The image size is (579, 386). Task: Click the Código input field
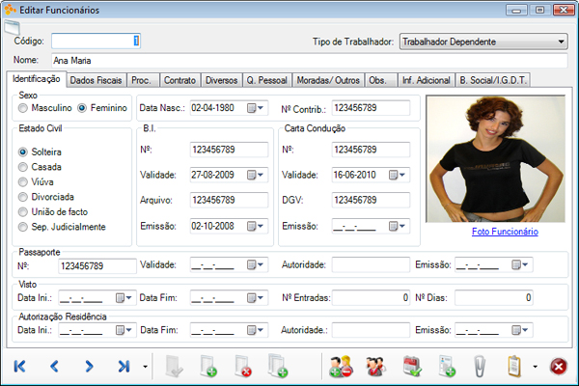point(96,41)
